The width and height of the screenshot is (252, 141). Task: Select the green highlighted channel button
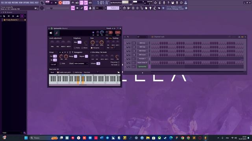click(142, 67)
